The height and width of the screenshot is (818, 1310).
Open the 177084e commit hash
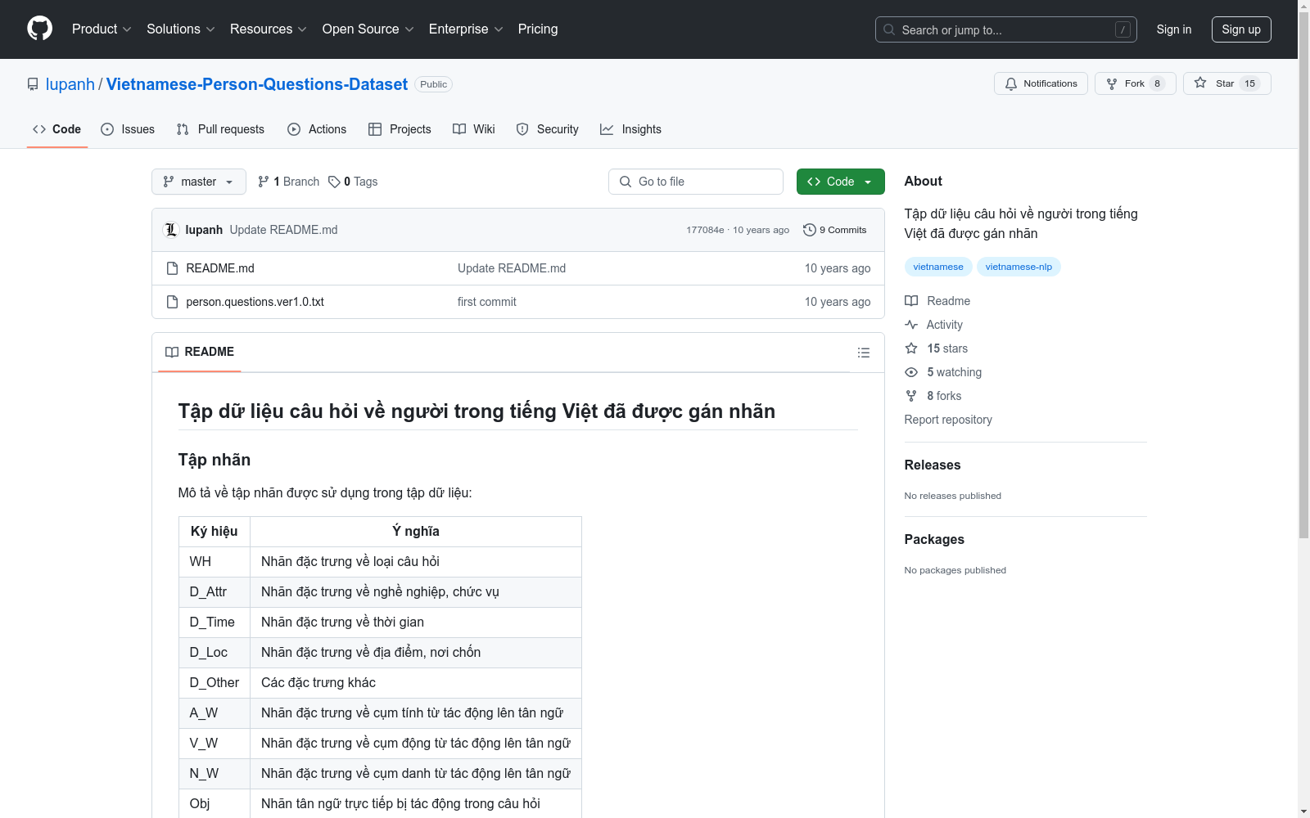click(705, 230)
